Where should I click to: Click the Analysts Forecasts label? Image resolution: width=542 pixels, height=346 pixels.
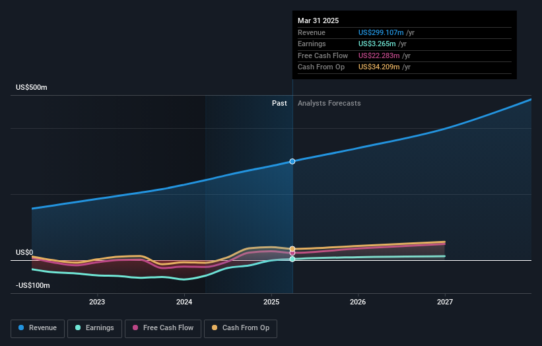pyautogui.click(x=329, y=103)
